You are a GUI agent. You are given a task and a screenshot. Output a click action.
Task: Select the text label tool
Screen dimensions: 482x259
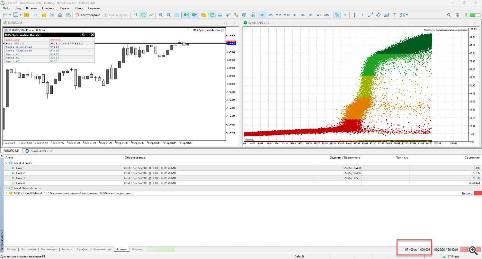click(x=395, y=15)
